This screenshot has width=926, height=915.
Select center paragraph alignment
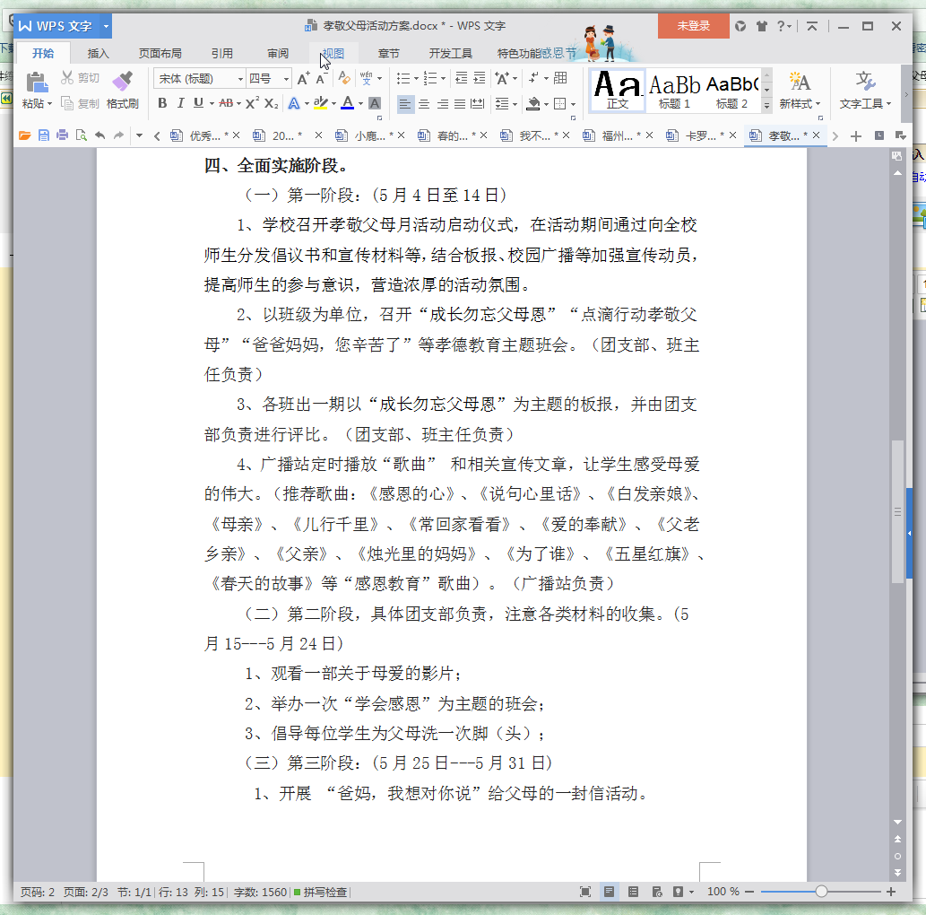[x=424, y=104]
